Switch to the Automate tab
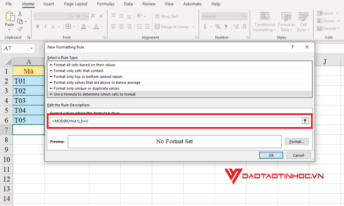The height and width of the screenshot is (206, 344). coord(192,4)
